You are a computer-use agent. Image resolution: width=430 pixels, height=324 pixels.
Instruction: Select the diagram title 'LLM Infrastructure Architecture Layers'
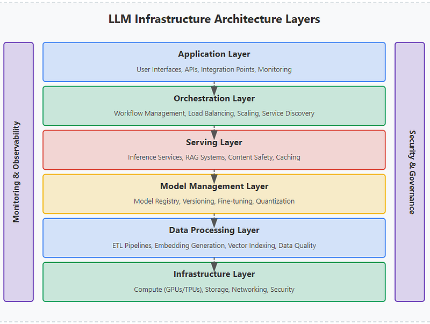(214, 19)
